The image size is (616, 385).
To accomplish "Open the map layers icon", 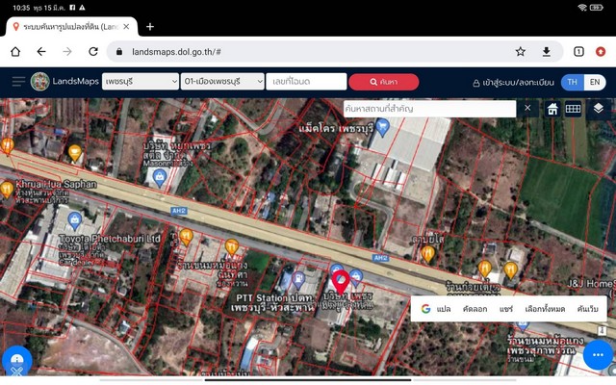I will pos(598,108).
